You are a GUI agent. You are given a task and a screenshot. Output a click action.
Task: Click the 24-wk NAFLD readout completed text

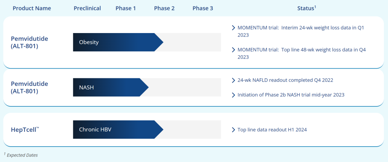coord(285,80)
